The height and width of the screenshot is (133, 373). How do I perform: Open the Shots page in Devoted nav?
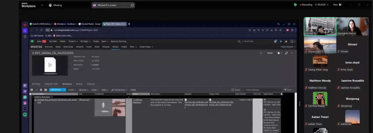(x=97, y=47)
